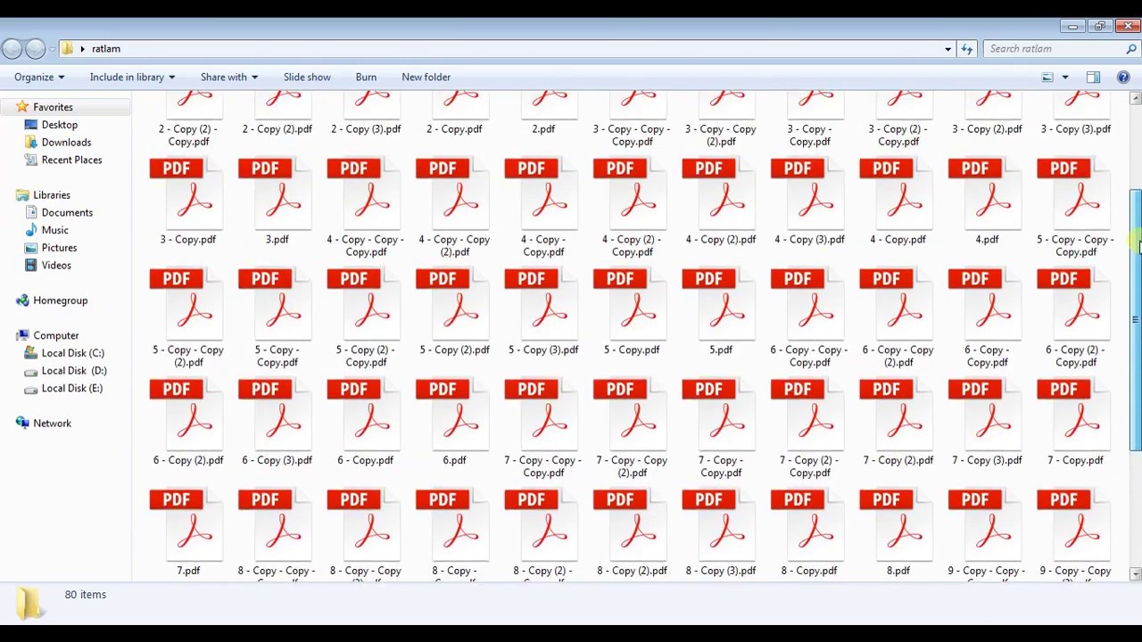Open Downloads in navigation pane
Image resolution: width=1142 pixels, height=642 pixels.
coord(66,143)
